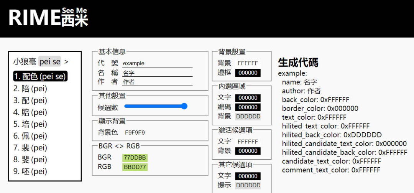This screenshot has width=414, height=193.
Task: Click the 生成代碼 heading
Action: click(298, 63)
